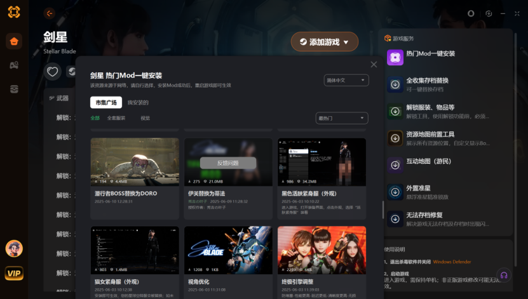Expand the 添加游戏 dropdown button
The width and height of the screenshot is (528, 299).
(x=325, y=43)
